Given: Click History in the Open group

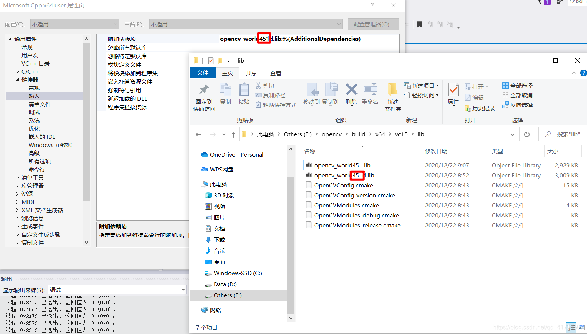Looking at the screenshot, I should (x=480, y=108).
